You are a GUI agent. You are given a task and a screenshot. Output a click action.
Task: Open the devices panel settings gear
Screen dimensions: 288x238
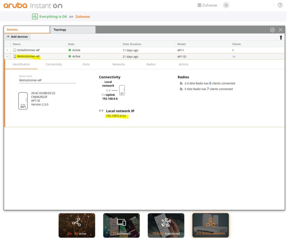[x=272, y=30]
